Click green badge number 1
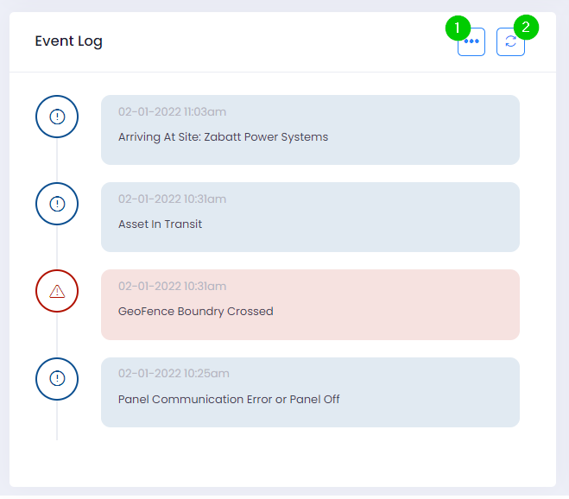This screenshot has height=499, width=569. coord(458,27)
